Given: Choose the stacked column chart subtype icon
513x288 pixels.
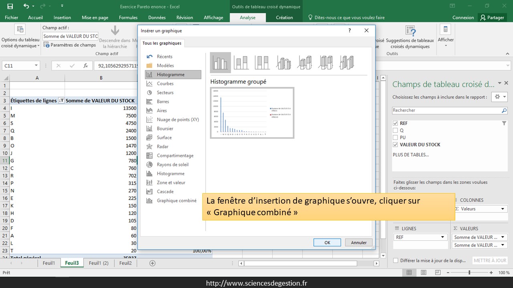Looking at the screenshot, I should (x=241, y=63).
